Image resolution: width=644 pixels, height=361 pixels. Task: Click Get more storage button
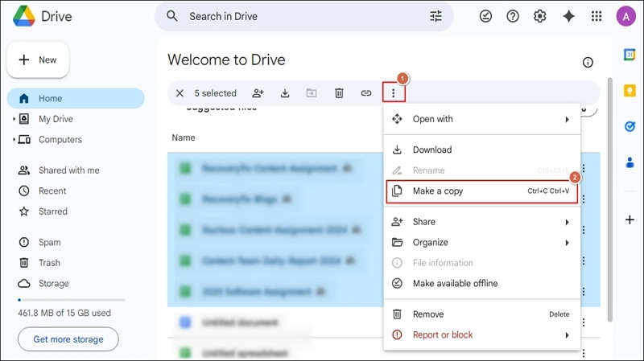coord(68,339)
